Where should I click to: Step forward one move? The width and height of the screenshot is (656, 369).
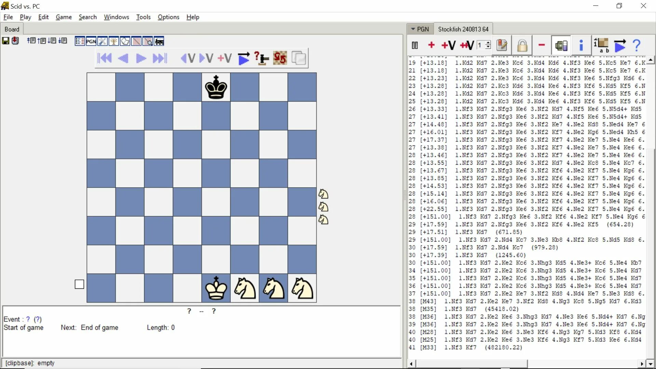(141, 58)
